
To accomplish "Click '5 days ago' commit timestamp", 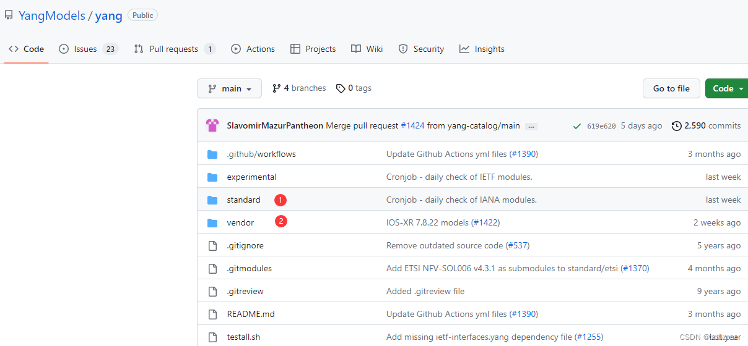I will [x=641, y=125].
